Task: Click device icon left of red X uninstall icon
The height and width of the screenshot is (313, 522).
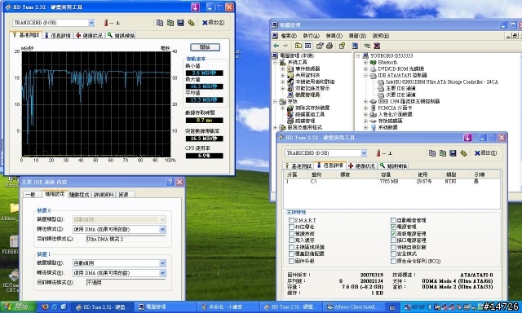Action: [x=367, y=46]
